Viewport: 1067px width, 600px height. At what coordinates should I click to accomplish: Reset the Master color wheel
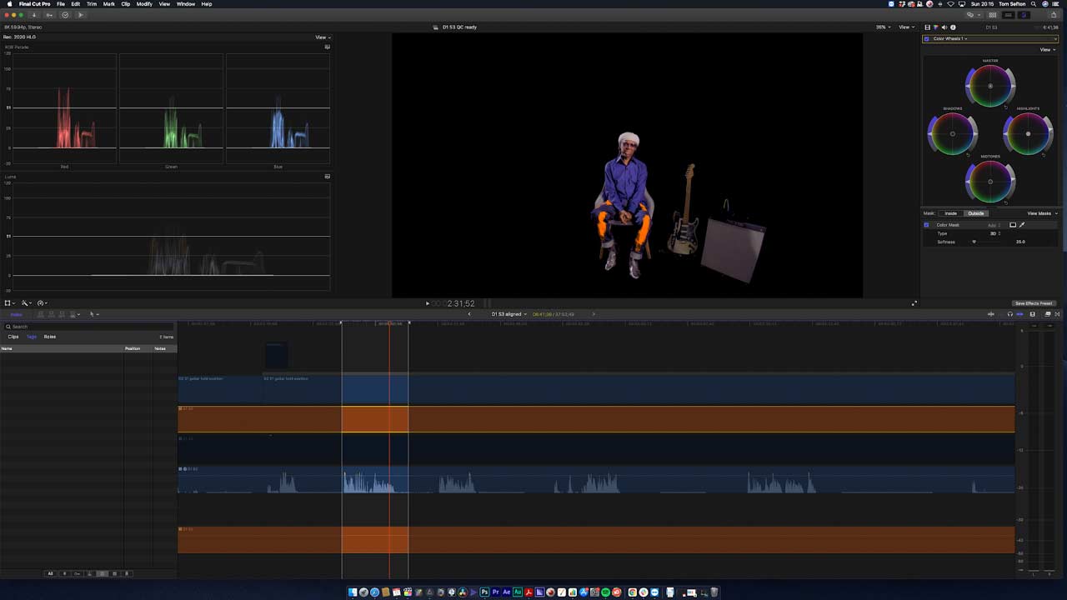coord(1005,107)
